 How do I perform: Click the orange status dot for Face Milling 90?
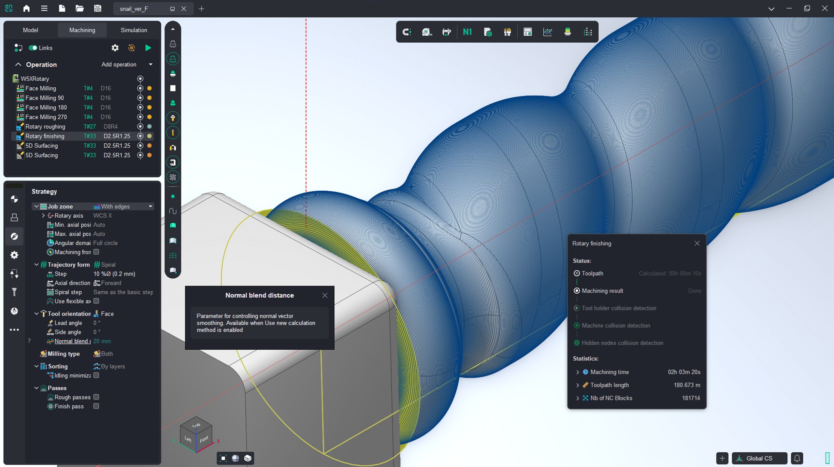point(149,98)
